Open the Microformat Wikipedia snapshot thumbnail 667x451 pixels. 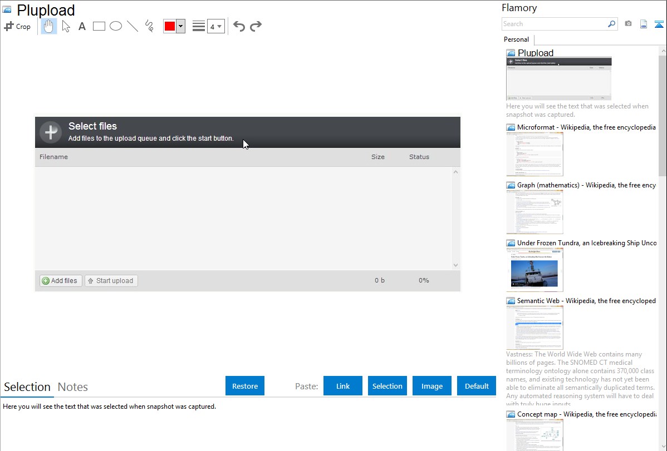pyautogui.click(x=534, y=154)
